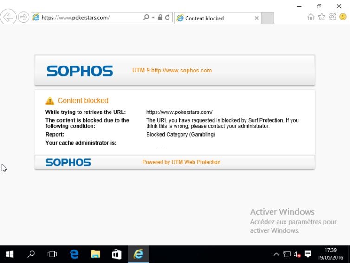Click the address bar search magnifier
The height and width of the screenshot is (263, 350).
click(x=146, y=17)
